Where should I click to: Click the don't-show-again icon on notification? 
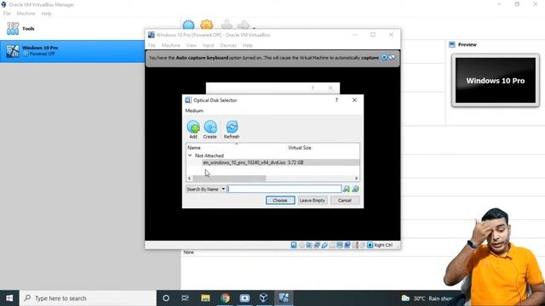click(x=392, y=58)
